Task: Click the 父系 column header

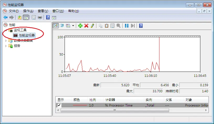Action: point(174,100)
